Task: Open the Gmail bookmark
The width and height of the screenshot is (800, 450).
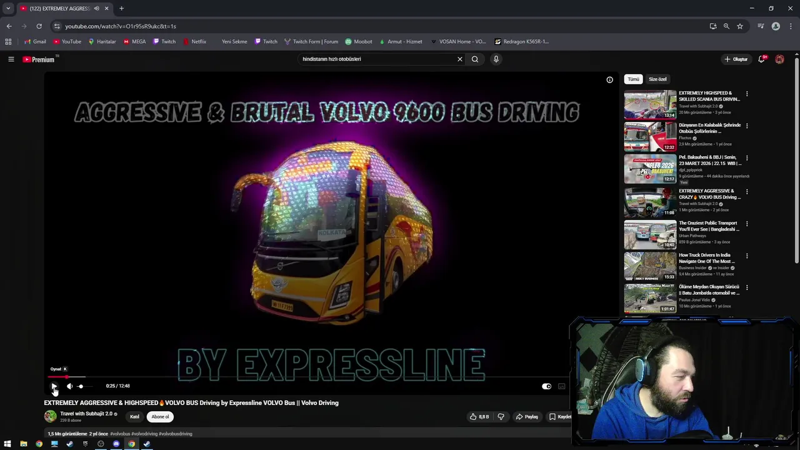Action: [35, 42]
